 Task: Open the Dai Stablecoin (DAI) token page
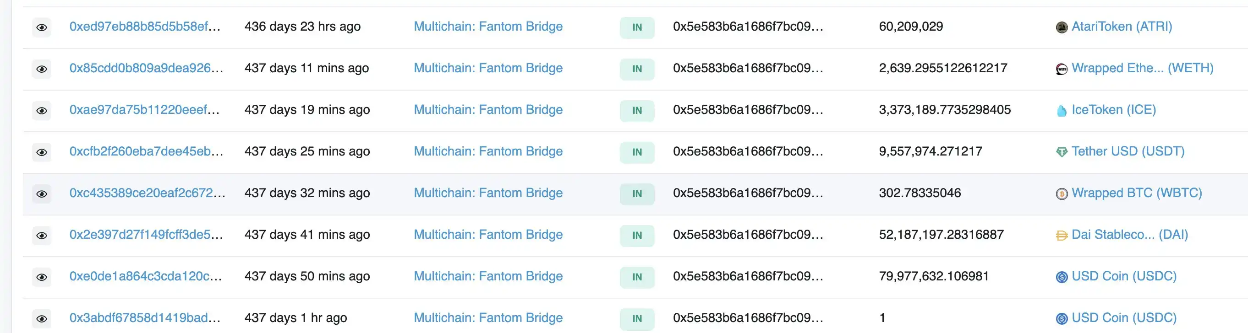tap(1129, 235)
